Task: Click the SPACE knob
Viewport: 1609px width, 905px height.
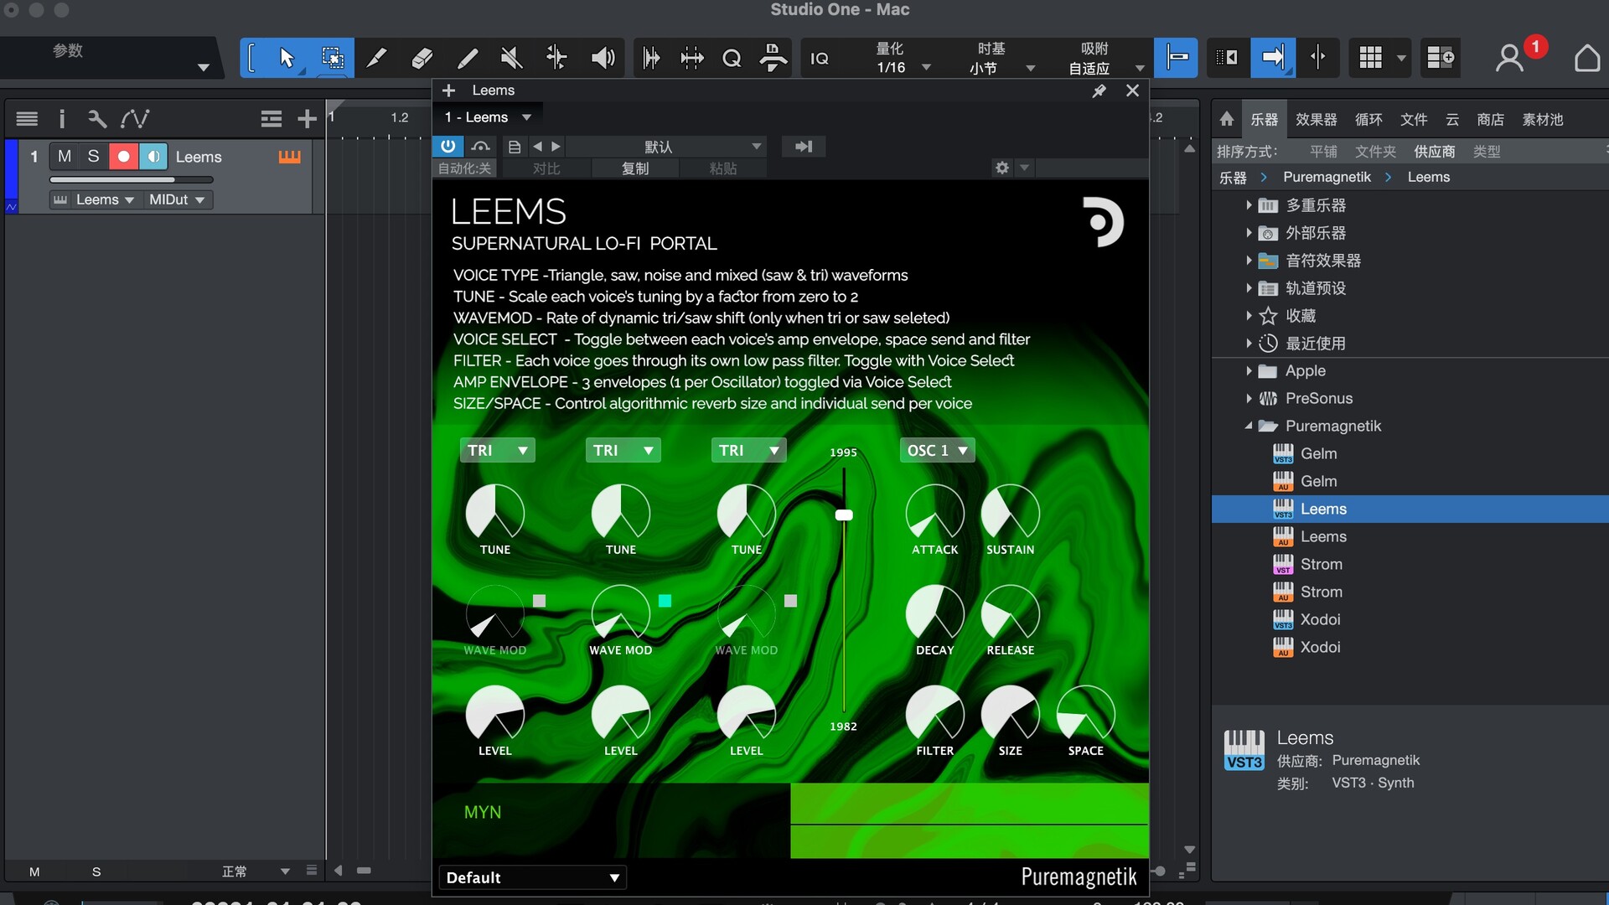Action: pyautogui.click(x=1085, y=714)
